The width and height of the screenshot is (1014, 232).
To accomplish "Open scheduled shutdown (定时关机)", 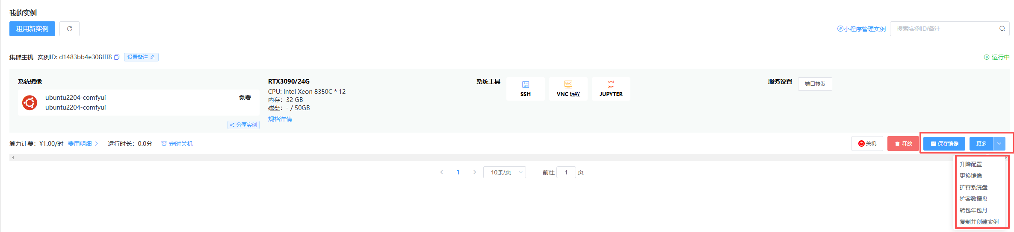I will coord(177,144).
